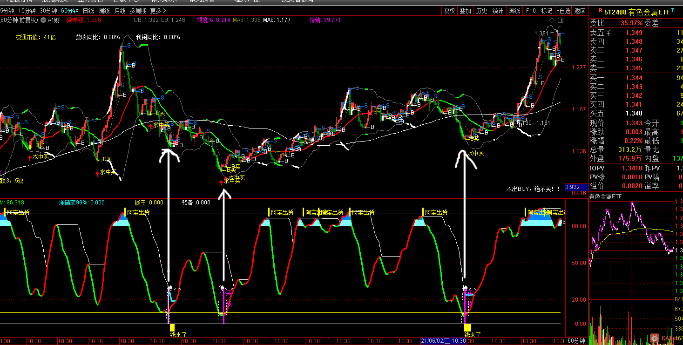Click the 委比 value 35.97%
Image resolution: width=683 pixels, height=345 pixels.
click(631, 23)
